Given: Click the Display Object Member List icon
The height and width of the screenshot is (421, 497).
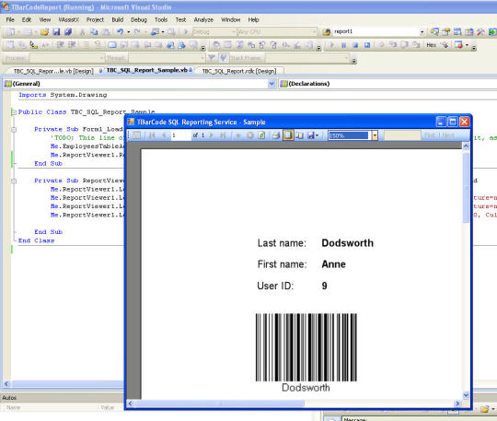Looking at the screenshot, I should [x=10, y=45].
